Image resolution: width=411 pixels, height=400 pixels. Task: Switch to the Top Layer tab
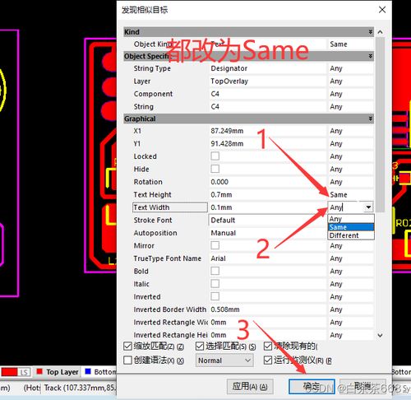click(58, 372)
